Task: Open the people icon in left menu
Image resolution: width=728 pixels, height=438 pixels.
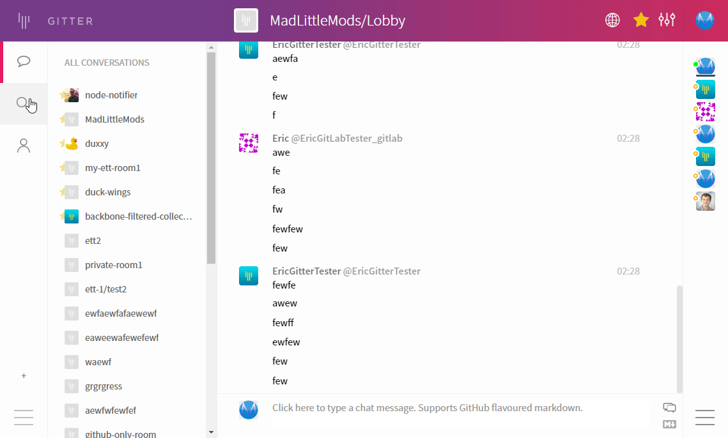Action: pyautogui.click(x=24, y=146)
